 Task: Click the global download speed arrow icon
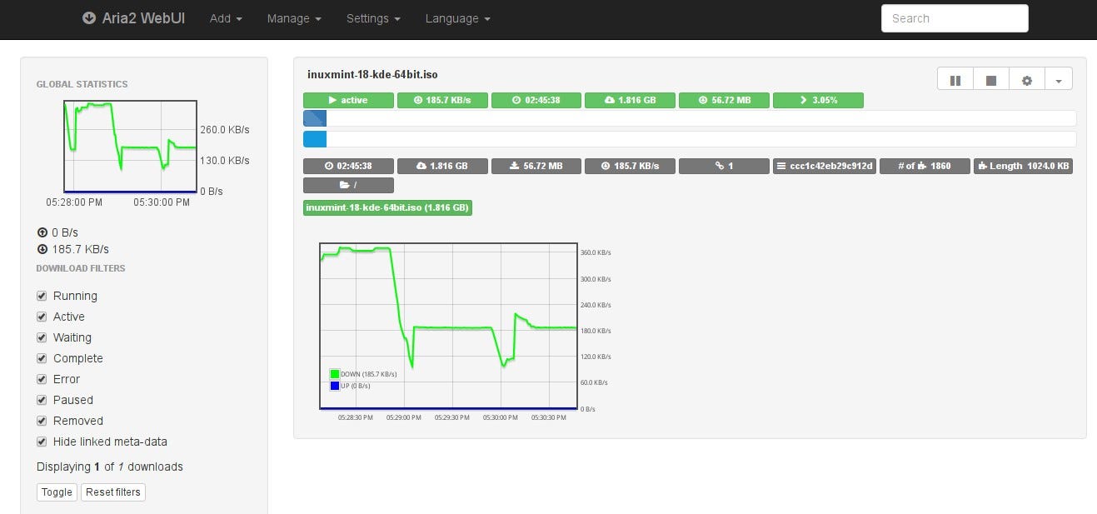(42, 249)
